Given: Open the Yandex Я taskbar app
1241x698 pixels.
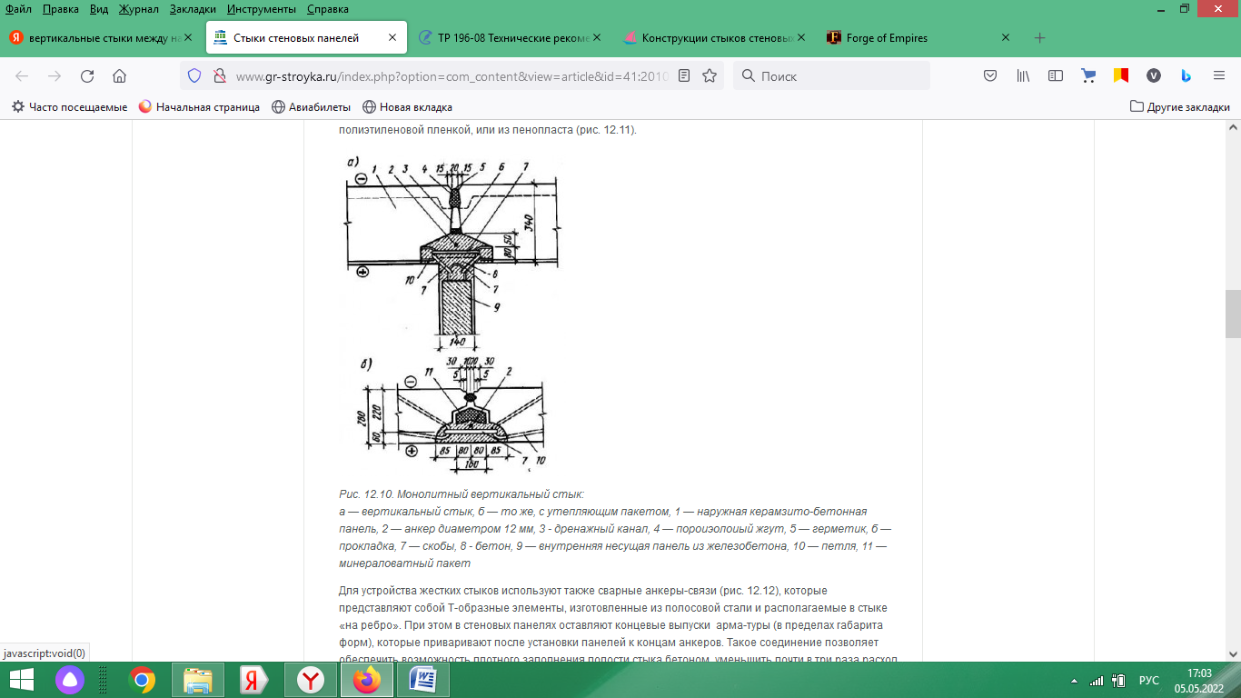Looking at the screenshot, I should pos(253,680).
